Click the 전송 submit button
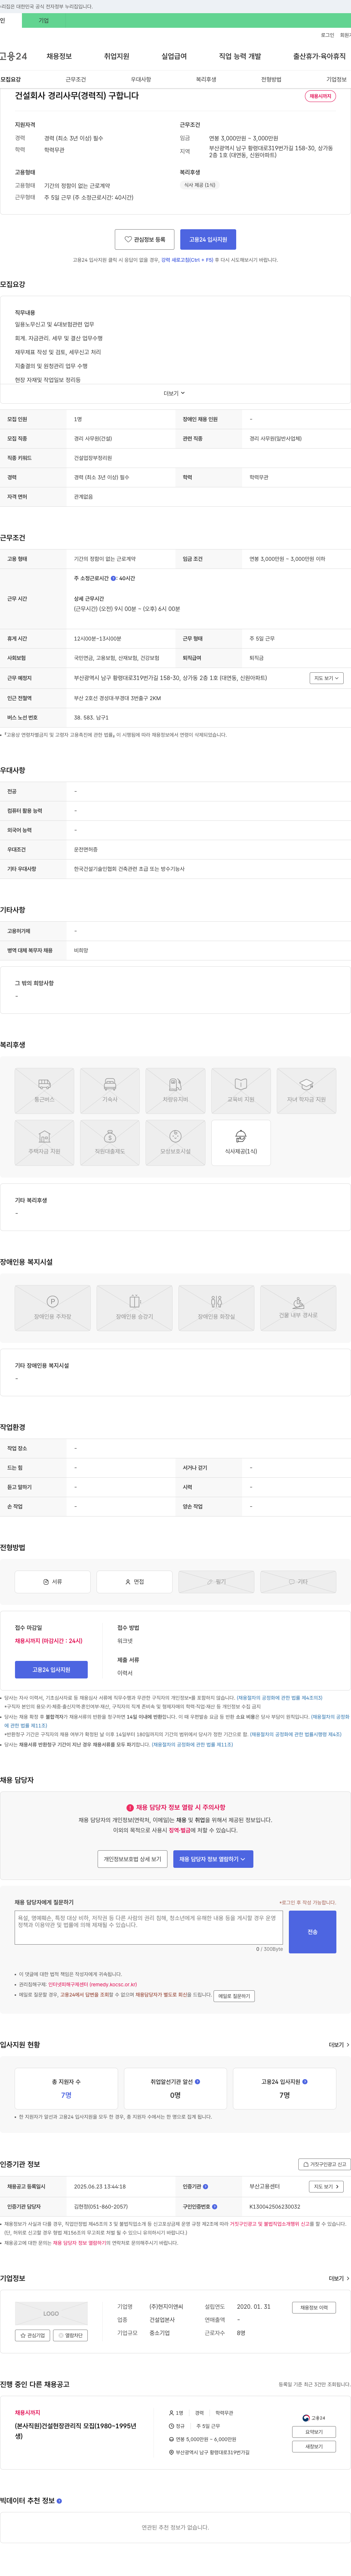Screen dimensions: 351x2576 tap(312, 1932)
